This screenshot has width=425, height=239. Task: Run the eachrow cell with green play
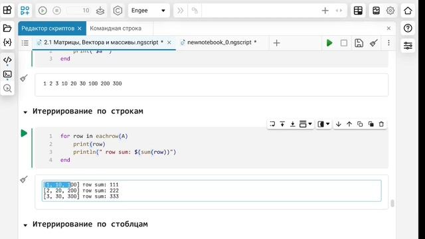pos(24,133)
